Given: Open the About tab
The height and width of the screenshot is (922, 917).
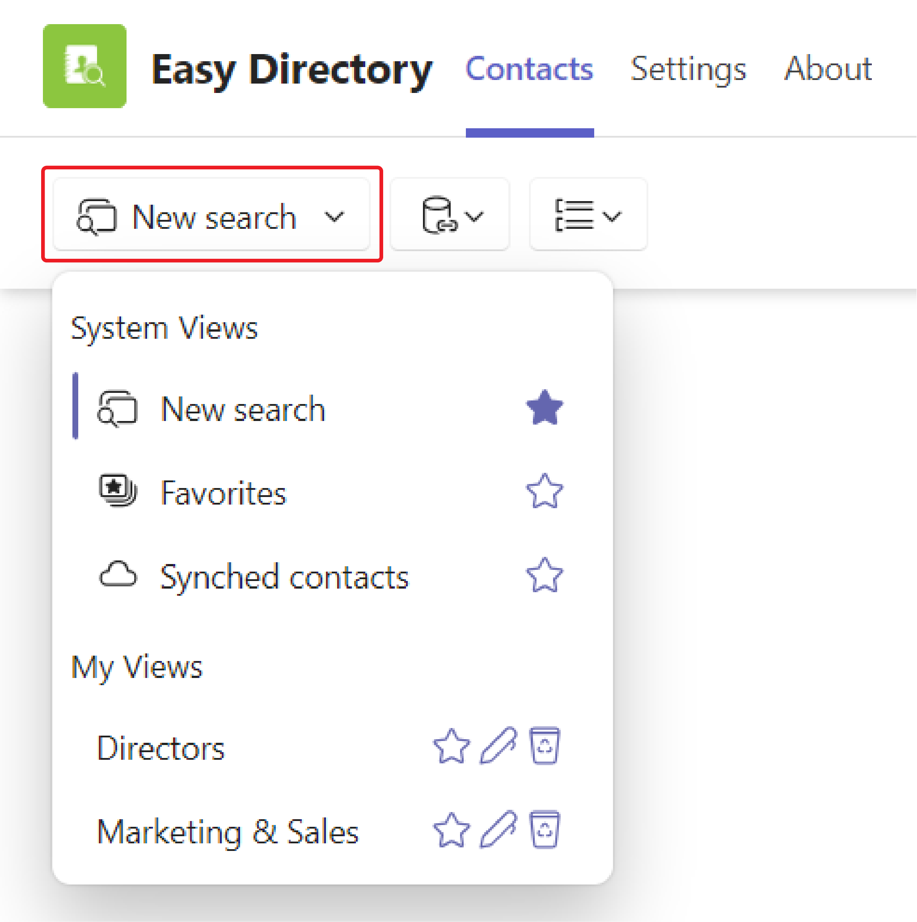Looking at the screenshot, I should [x=828, y=69].
